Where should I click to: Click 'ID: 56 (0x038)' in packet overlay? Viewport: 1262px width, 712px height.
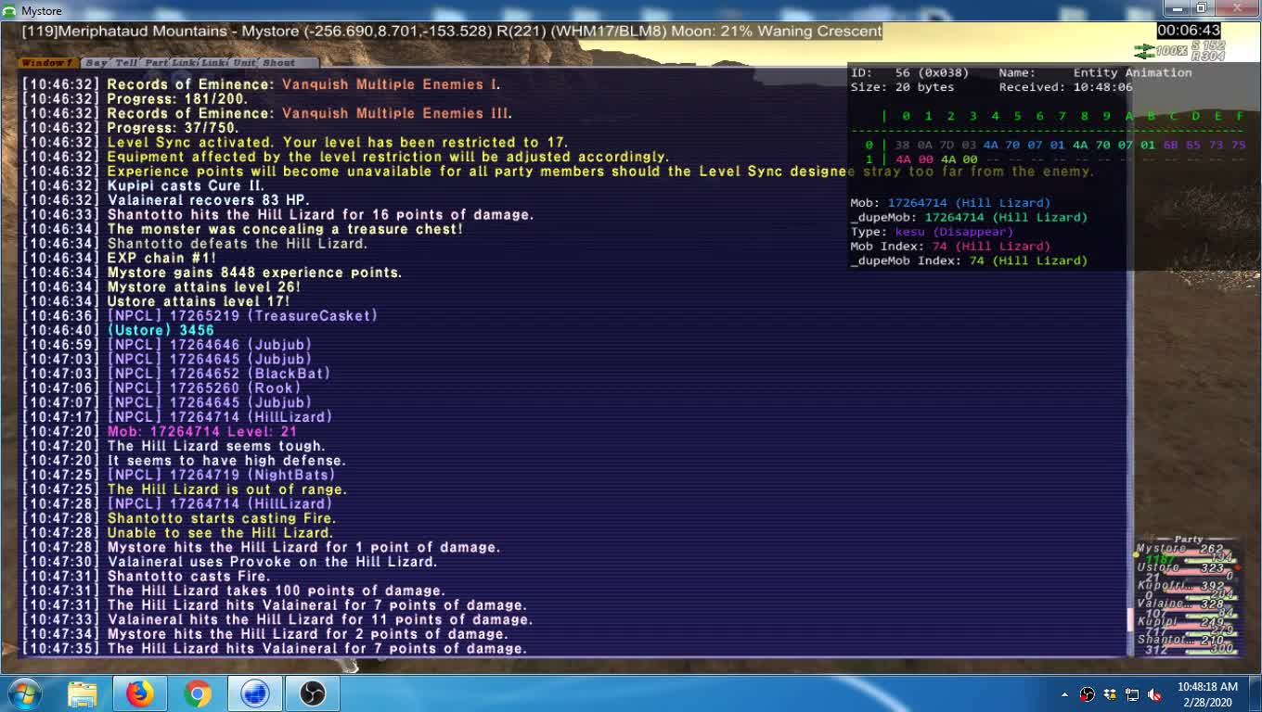tap(909, 72)
